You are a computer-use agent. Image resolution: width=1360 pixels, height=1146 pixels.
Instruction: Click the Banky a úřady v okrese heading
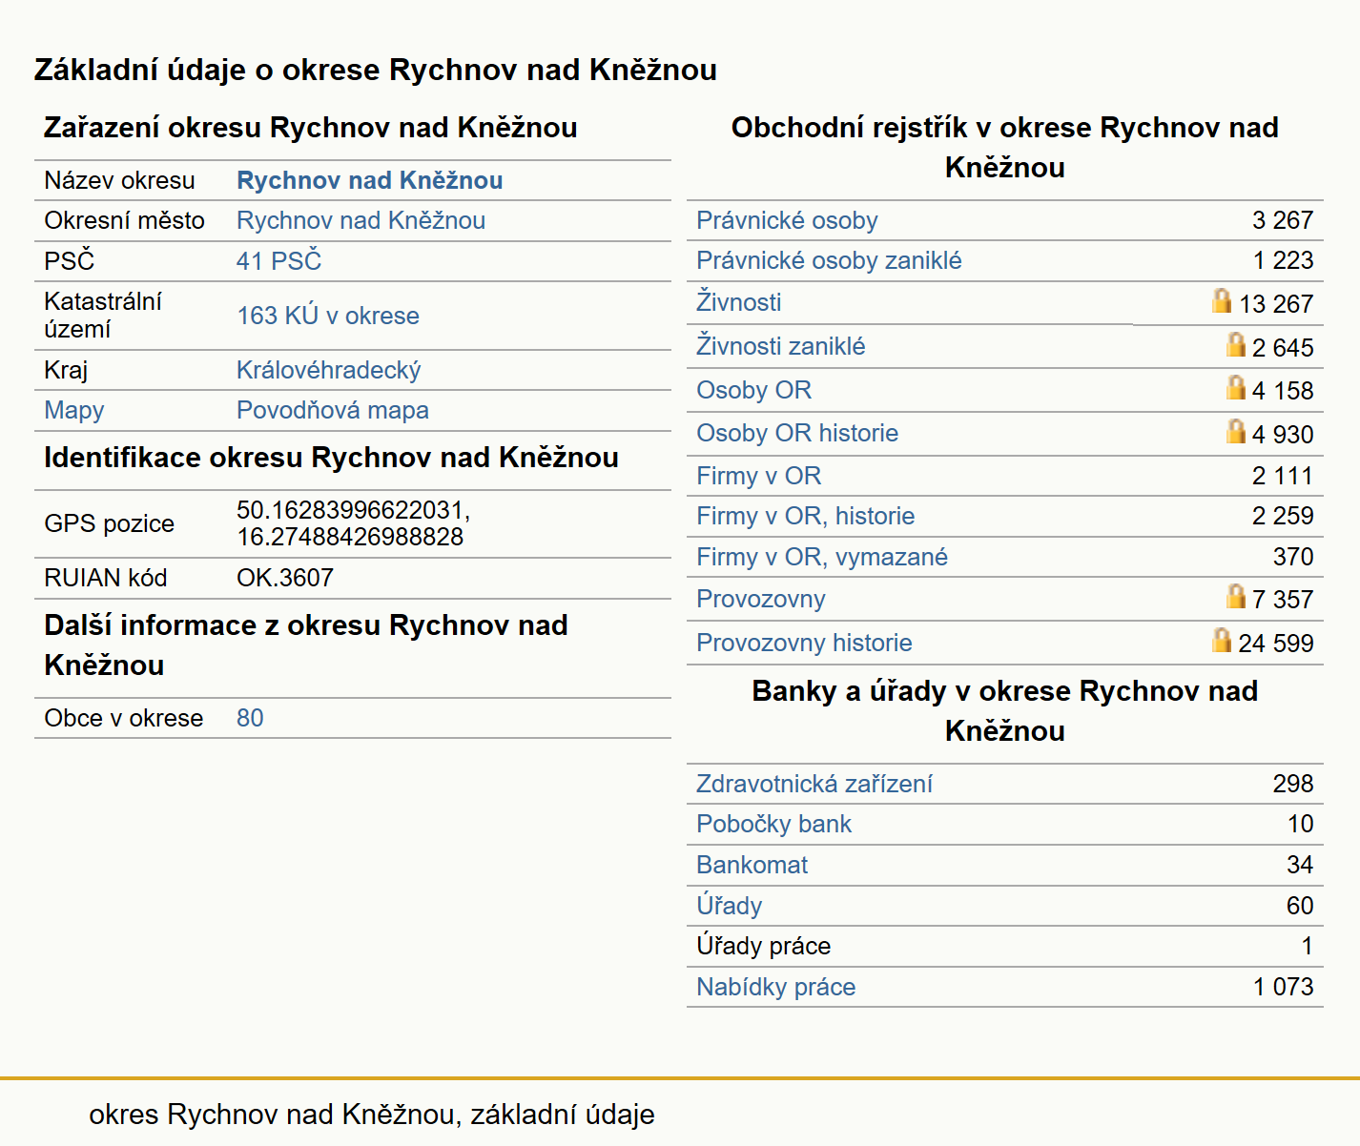pos(1004,710)
